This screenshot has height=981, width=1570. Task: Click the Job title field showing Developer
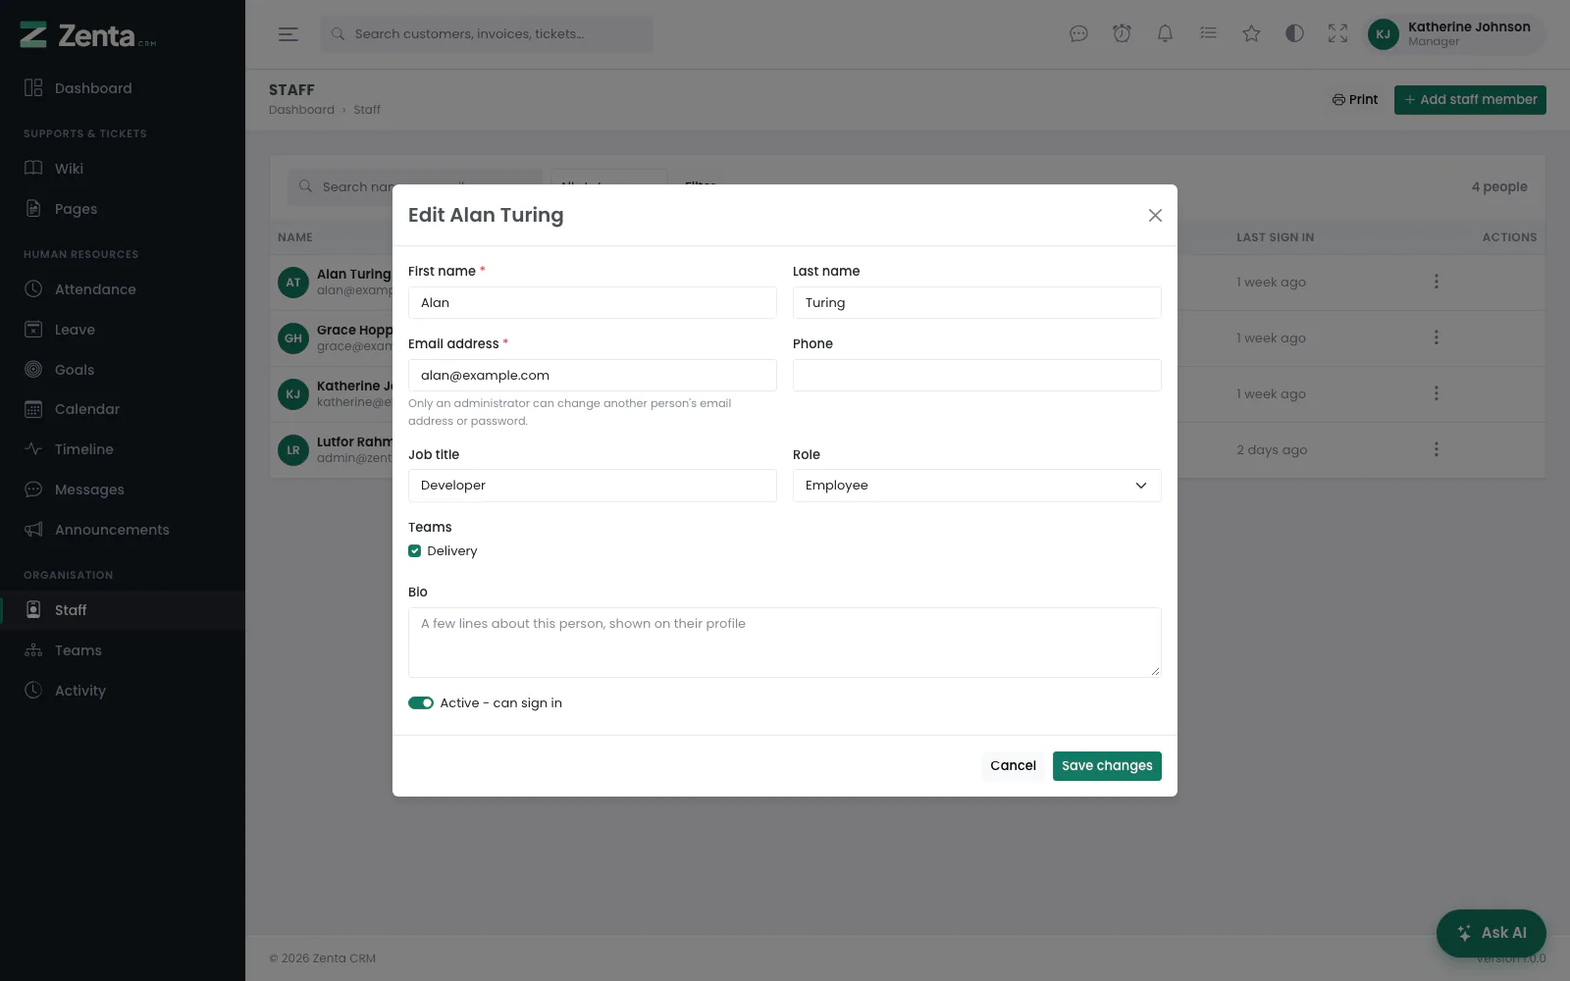pyautogui.click(x=593, y=486)
